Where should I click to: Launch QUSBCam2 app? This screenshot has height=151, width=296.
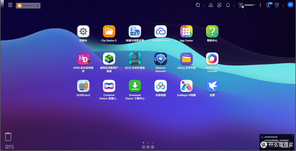coord(83,86)
